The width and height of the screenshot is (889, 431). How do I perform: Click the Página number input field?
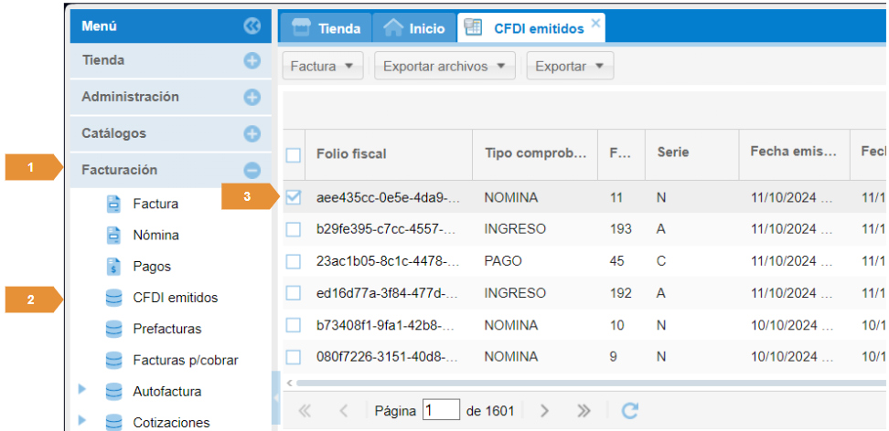click(442, 411)
